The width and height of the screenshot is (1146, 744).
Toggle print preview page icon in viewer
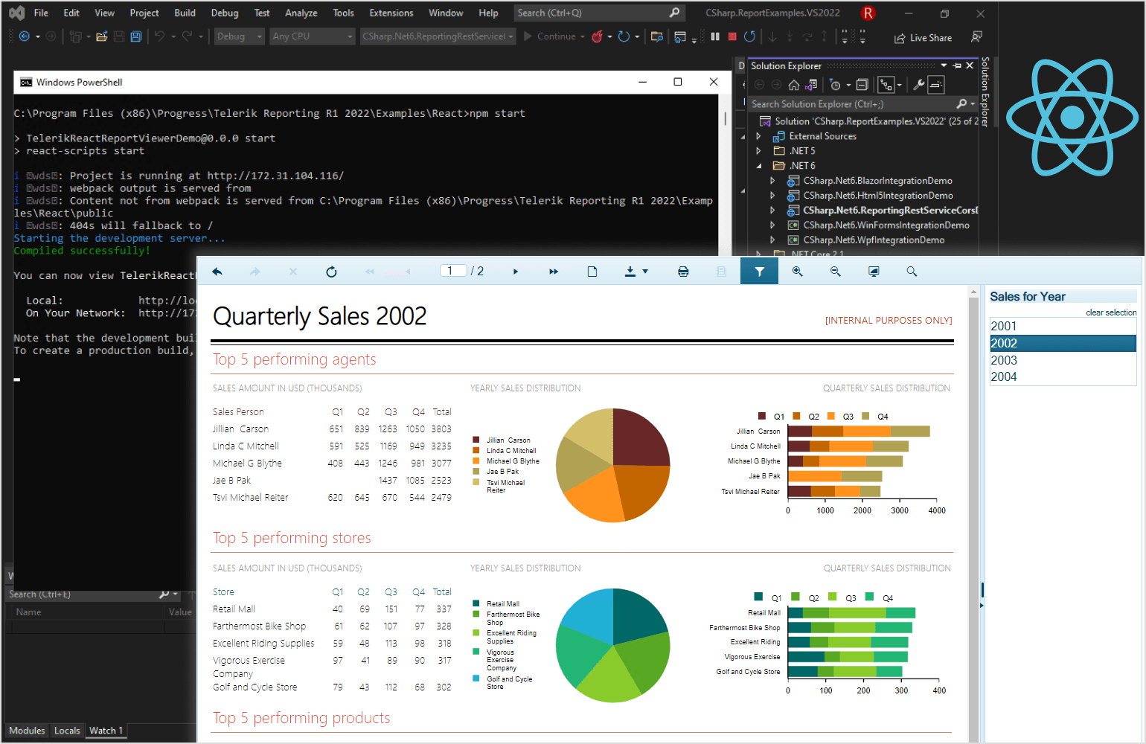592,272
